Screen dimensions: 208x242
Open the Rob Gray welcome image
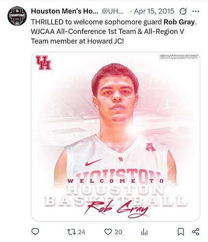click(x=115, y=136)
